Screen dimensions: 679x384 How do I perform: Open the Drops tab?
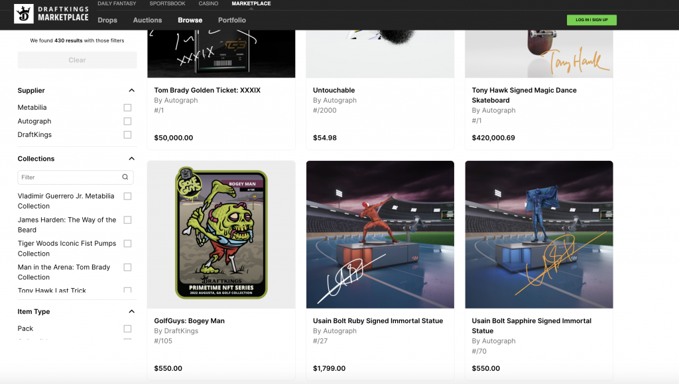coord(107,20)
